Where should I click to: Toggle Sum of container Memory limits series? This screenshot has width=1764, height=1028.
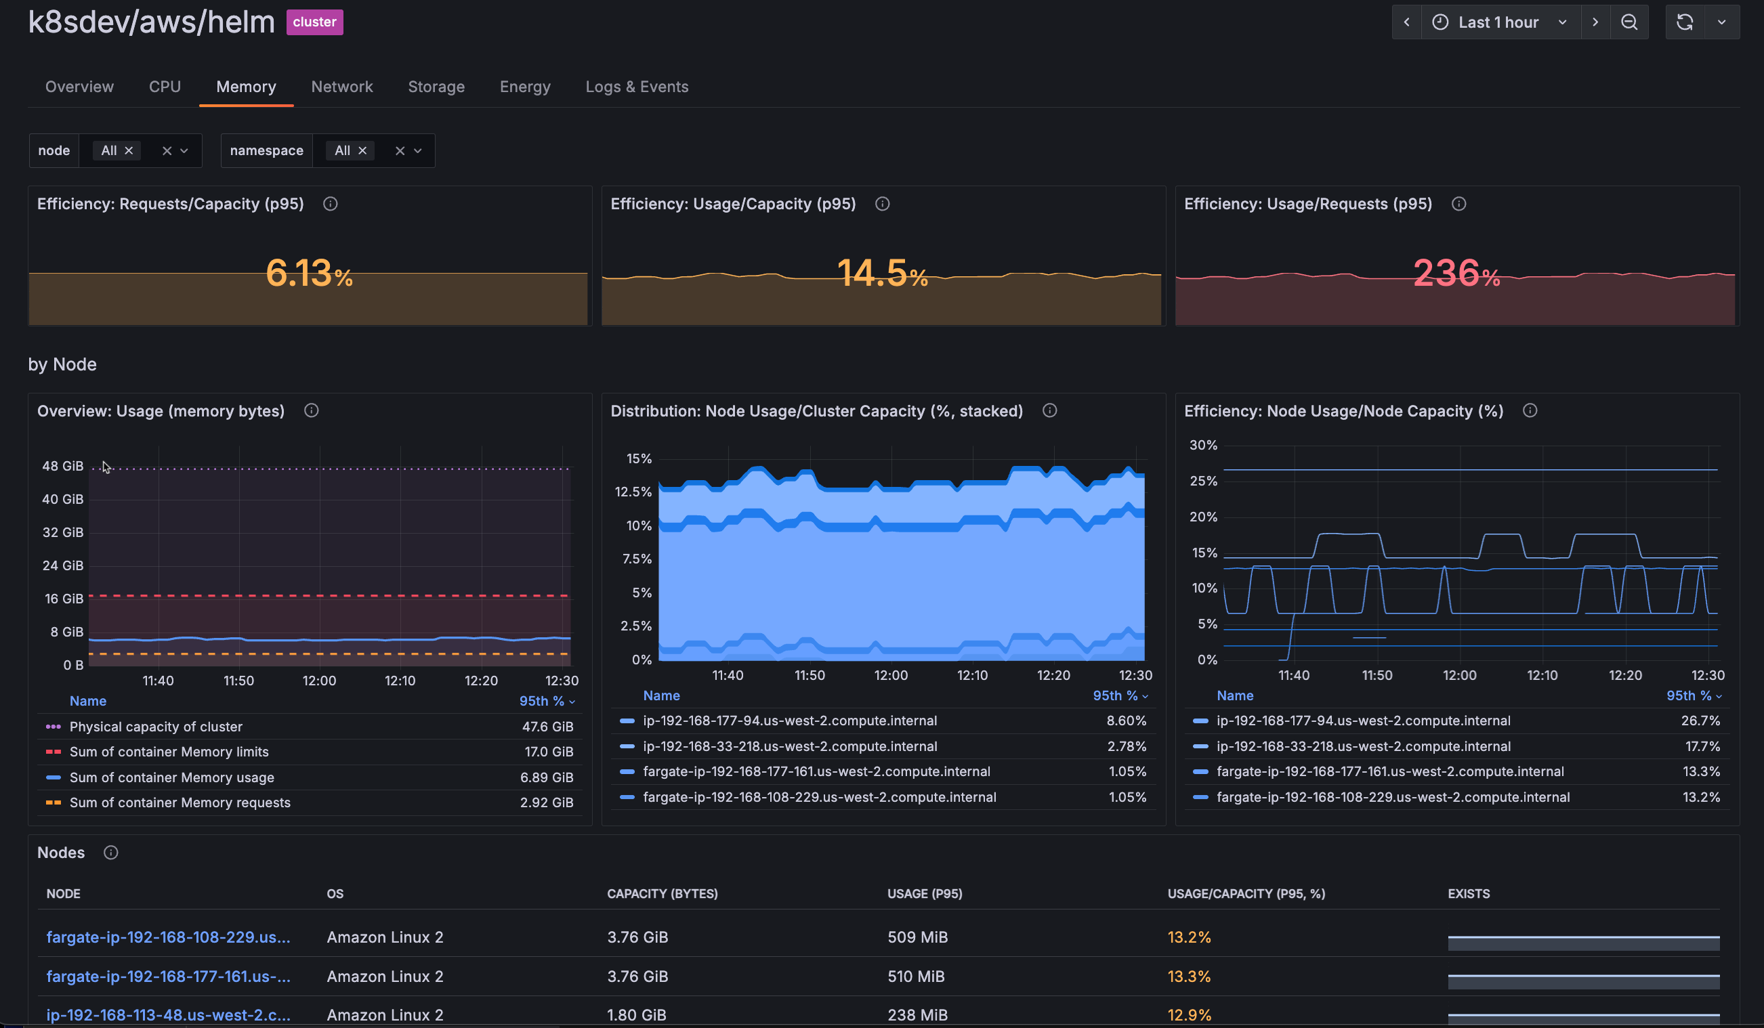point(169,752)
